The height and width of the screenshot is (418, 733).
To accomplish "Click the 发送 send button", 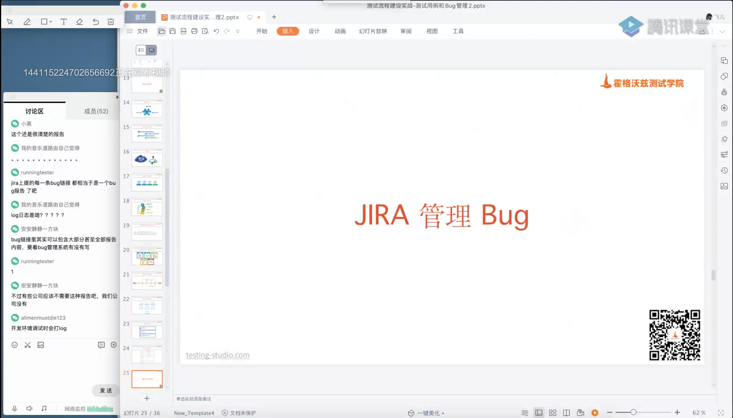I will click(105, 391).
